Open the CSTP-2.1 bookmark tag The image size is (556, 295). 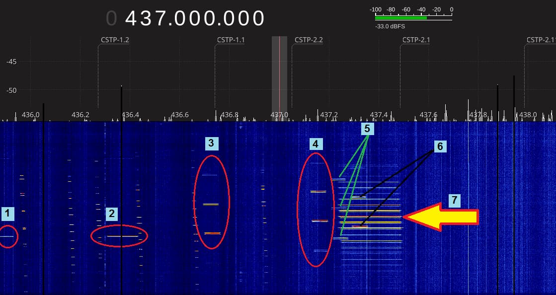[416, 40]
